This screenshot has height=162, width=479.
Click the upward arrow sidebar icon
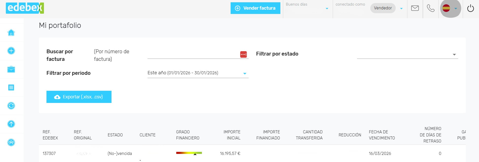[11, 124]
